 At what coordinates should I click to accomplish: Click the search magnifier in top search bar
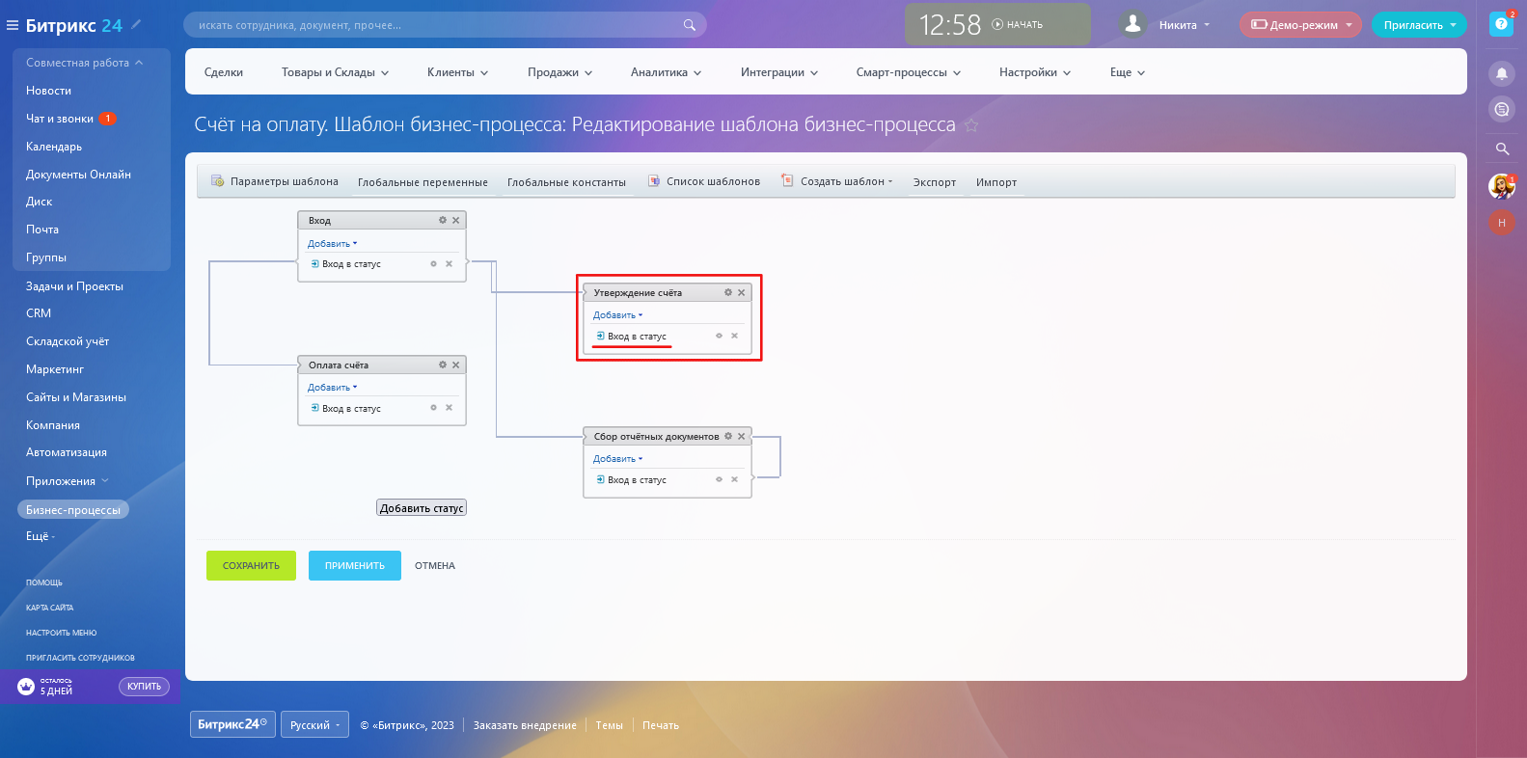689,25
